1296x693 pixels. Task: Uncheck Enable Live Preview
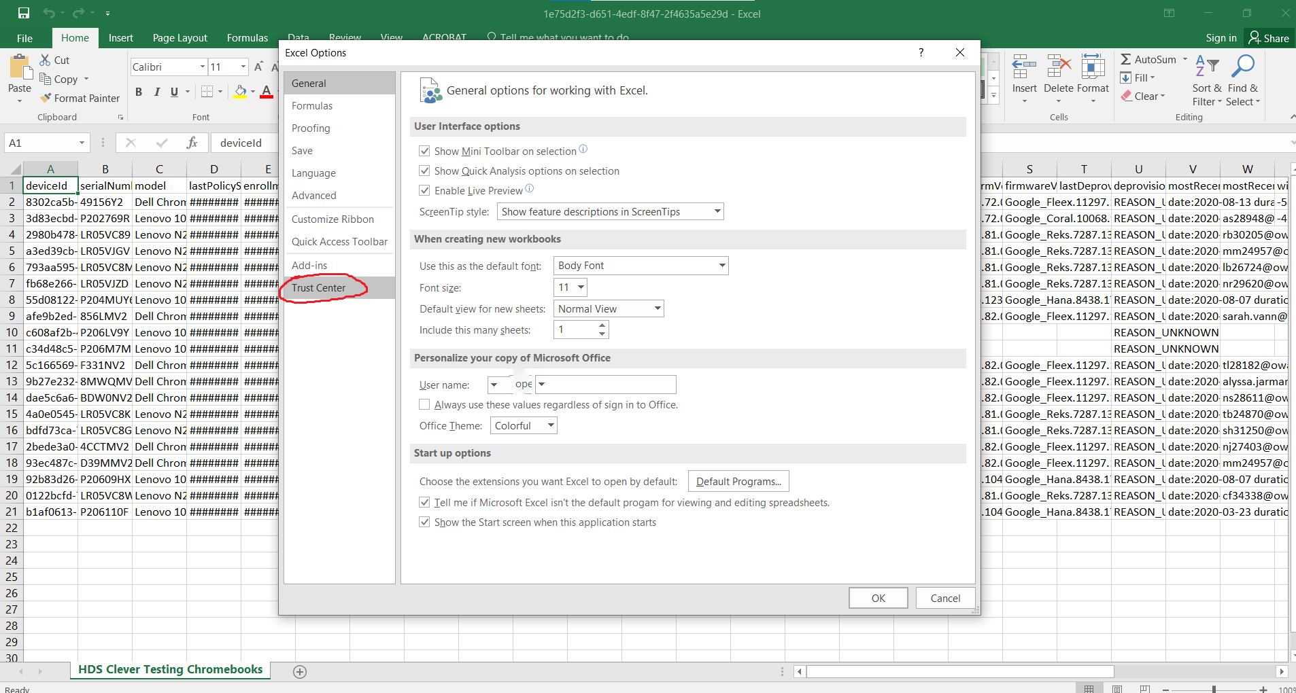424,190
